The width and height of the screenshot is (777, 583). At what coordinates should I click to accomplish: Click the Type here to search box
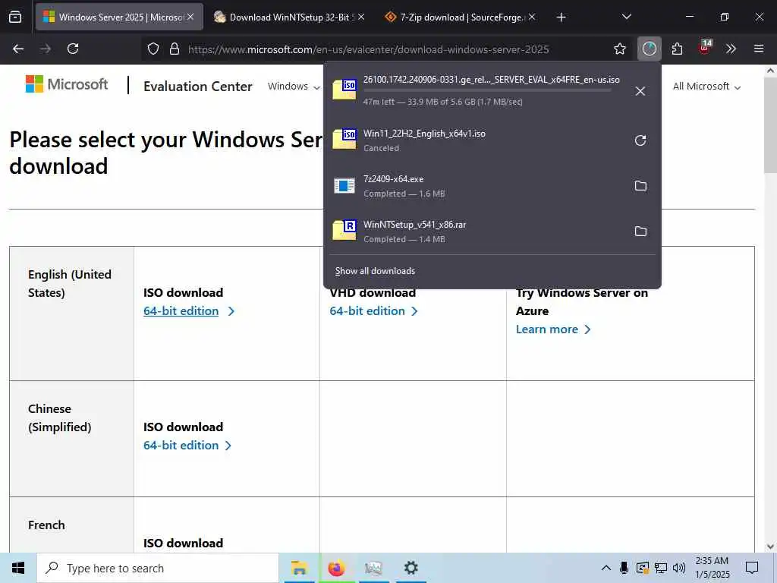[x=158, y=568]
